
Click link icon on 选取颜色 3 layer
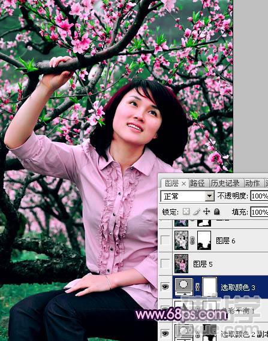click(x=197, y=287)
